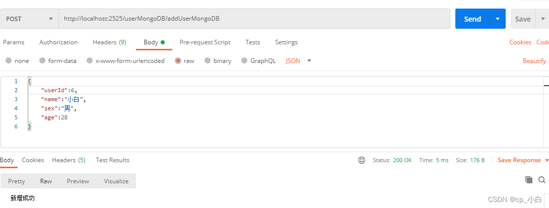
Task: Click the 5 ms response time
Action: click(x=442, y=160)
